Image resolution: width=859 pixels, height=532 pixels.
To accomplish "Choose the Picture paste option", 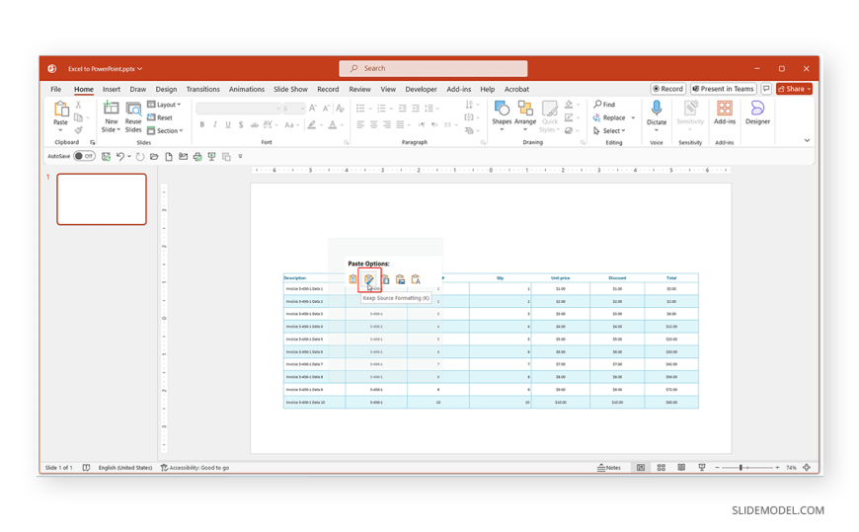I will 401,279.
